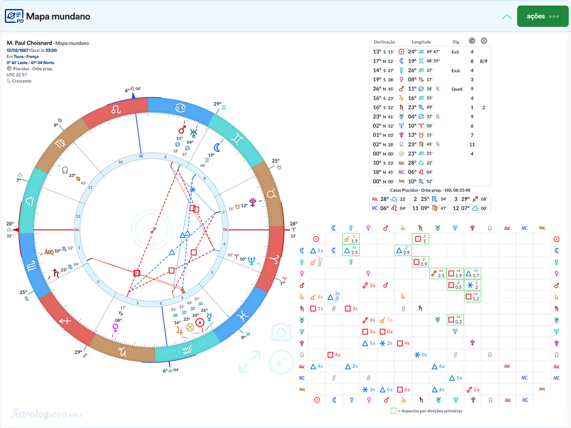571x428 pixels.
Task: Click the Longitude column header
Action: [x=422, y=42]
